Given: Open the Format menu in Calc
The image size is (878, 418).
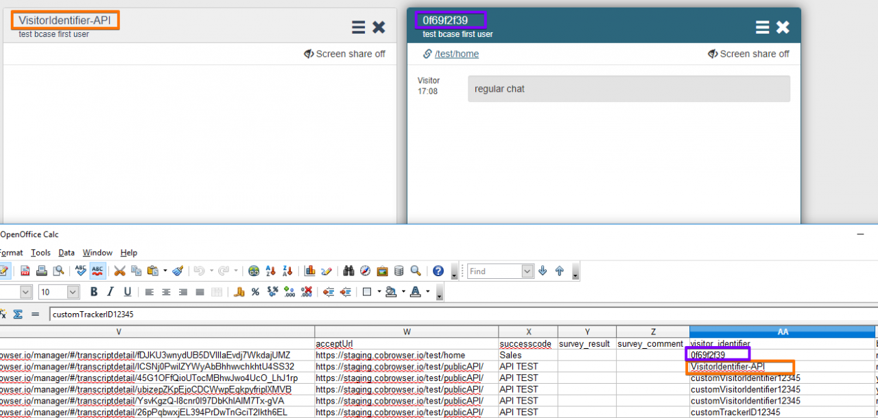Looking at the screenshot, I should point(12,253).
